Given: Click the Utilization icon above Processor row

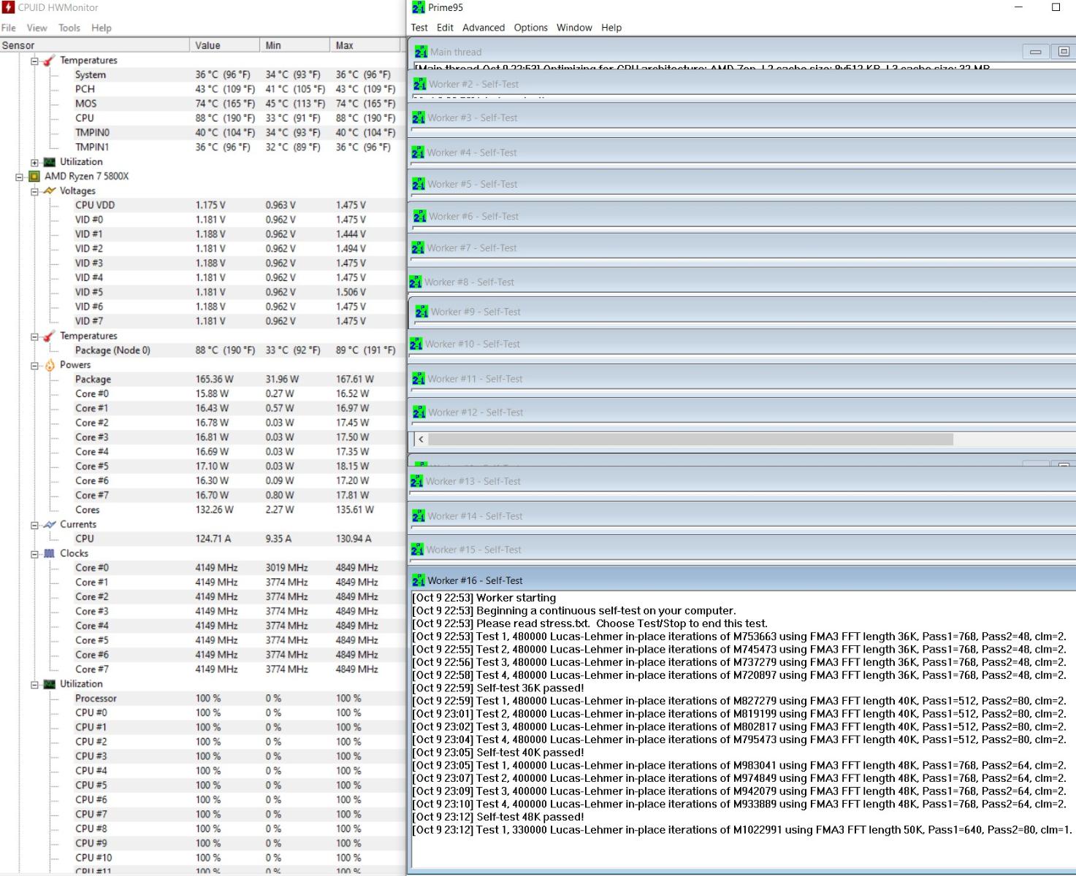Looking at the screenshot, I should [x=50, y=684].
